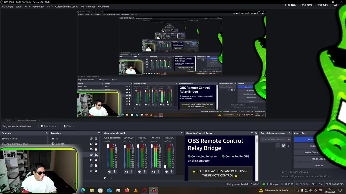346x194 pixels.
Task: Open Firefox from the taskbar
Action: 127,190
